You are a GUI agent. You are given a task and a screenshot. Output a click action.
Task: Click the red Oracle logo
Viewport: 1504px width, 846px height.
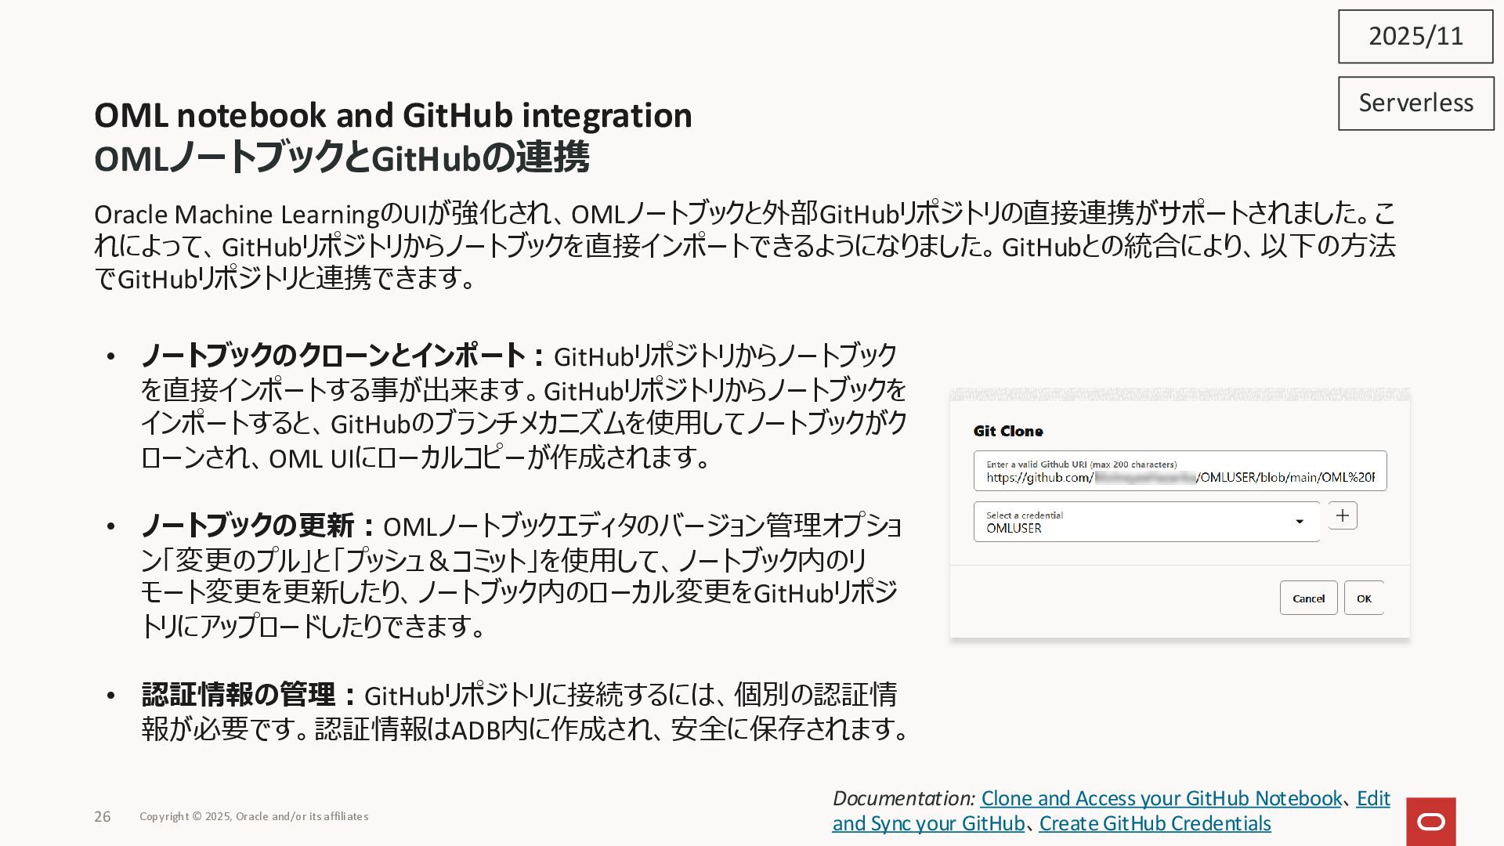click(1430, 821)
